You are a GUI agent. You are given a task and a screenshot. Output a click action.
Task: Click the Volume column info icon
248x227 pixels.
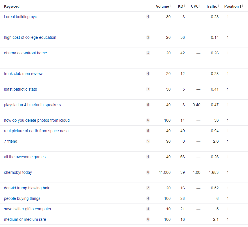(x=170, y=6)
